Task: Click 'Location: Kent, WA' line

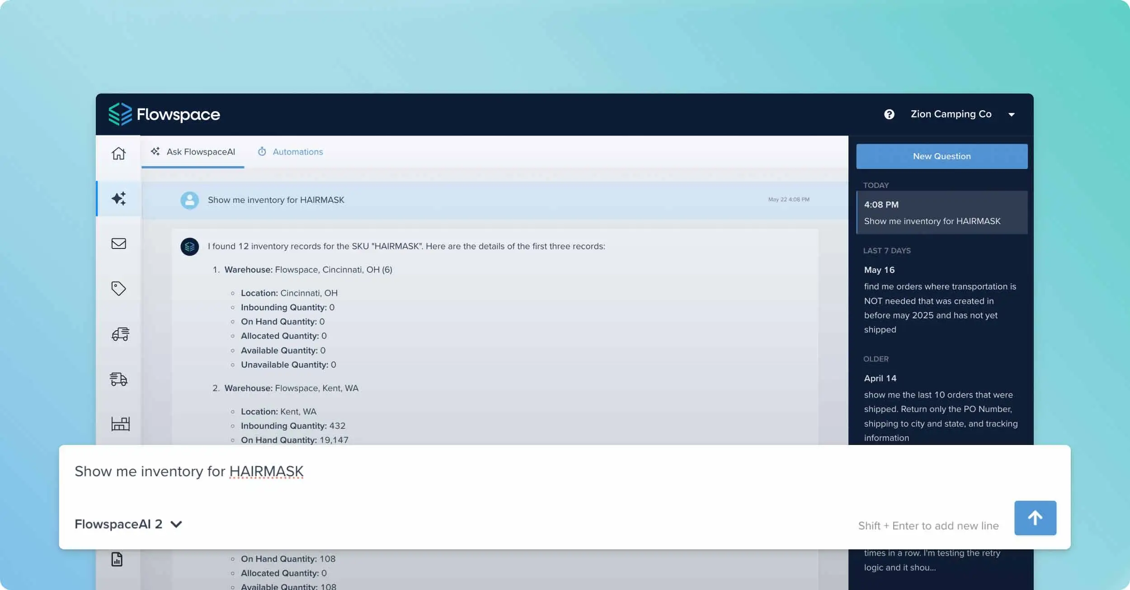Action: 278,412
